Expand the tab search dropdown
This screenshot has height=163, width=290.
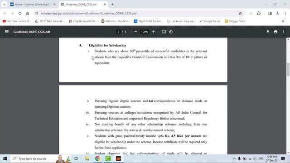click(4, 4)
